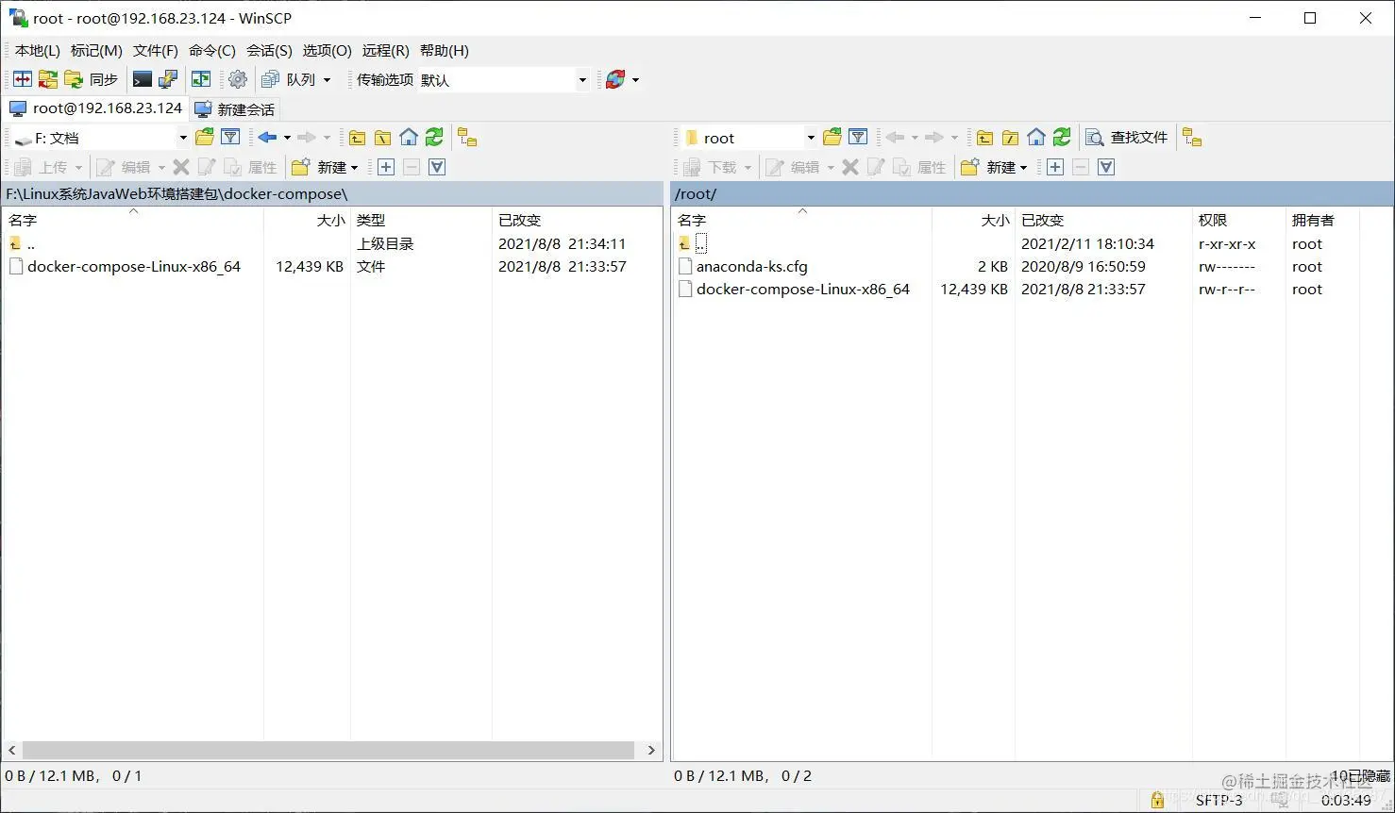The width and height of the screenshot is (1395, 813).
Task: Open the 远程(R) menu
Action: coord(386,50)
